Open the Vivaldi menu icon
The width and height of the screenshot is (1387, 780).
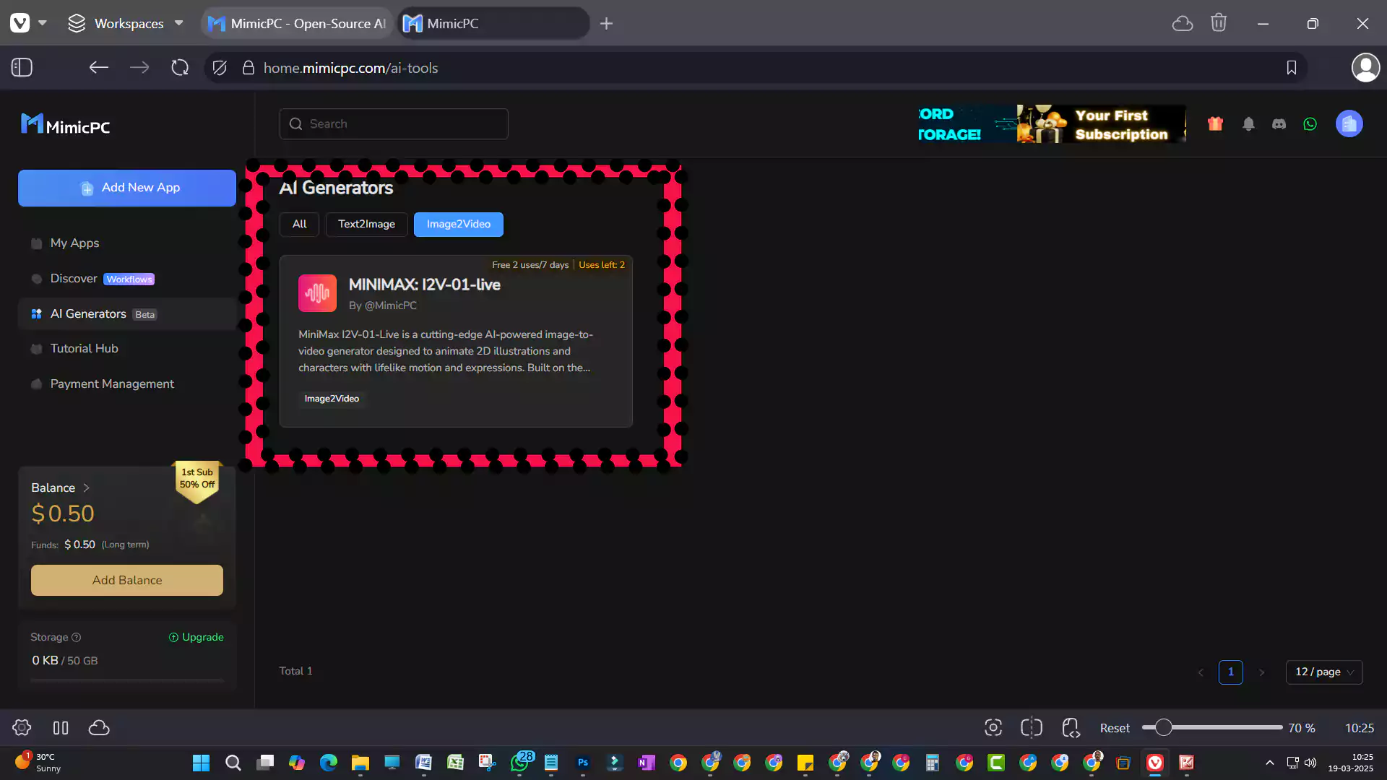point(20,23)
